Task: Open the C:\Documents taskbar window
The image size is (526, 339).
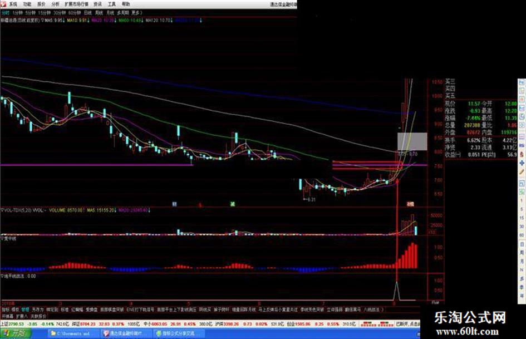Action: click(73, 333)
